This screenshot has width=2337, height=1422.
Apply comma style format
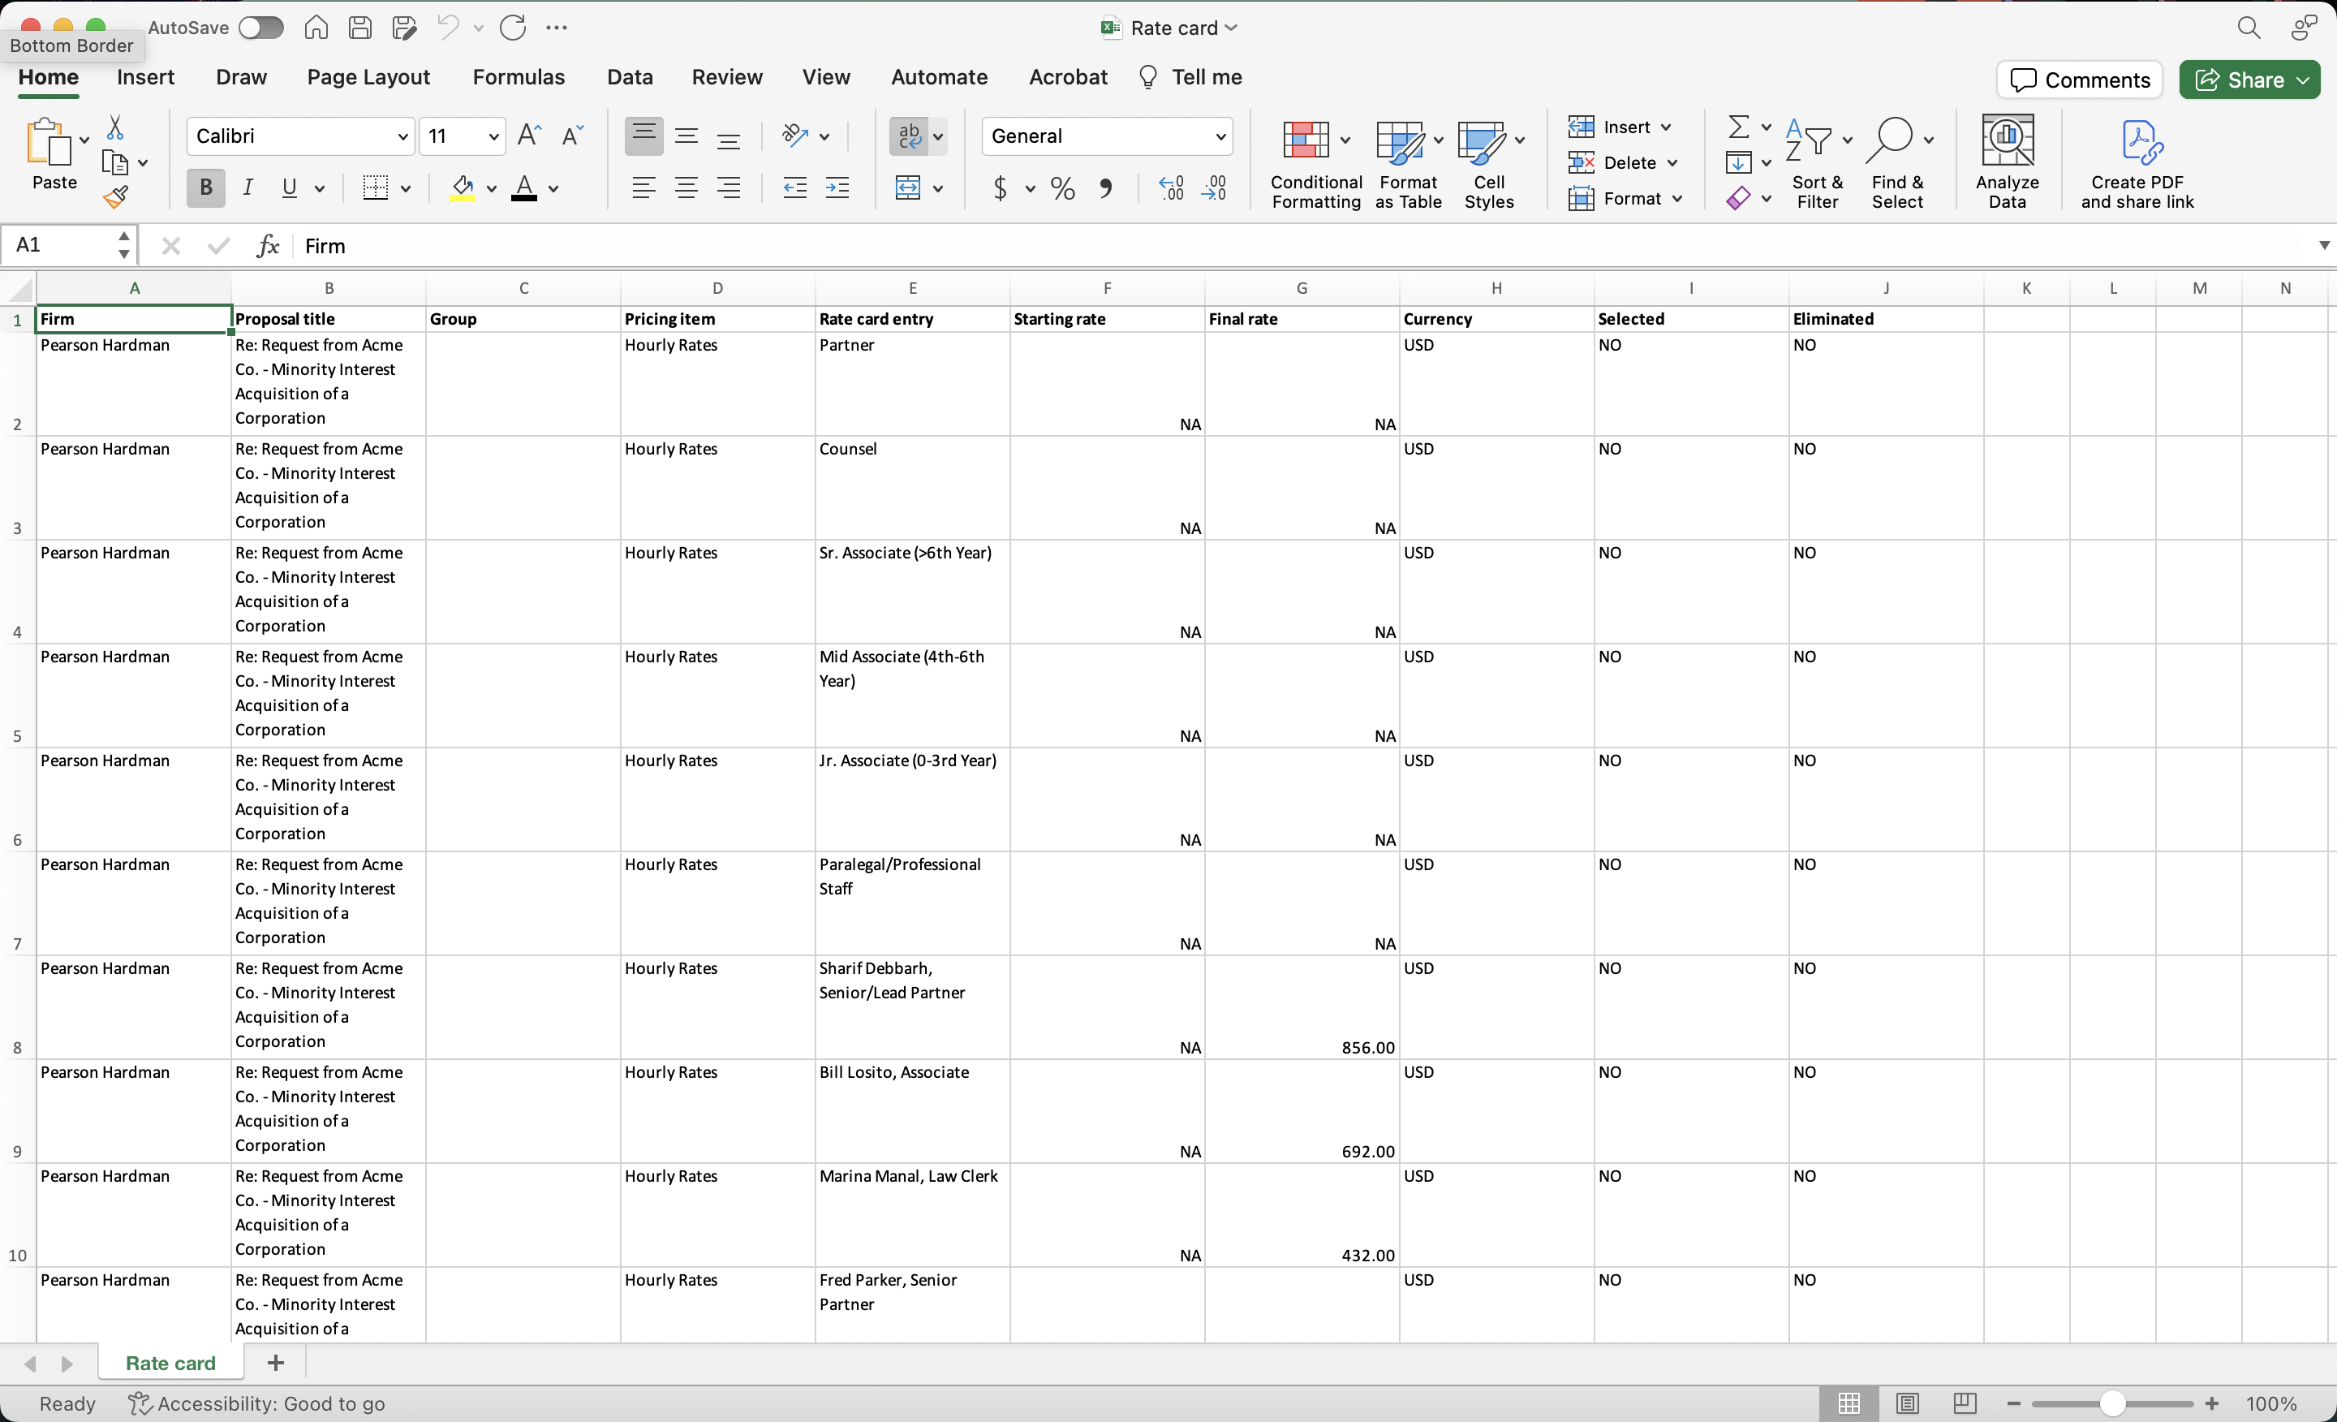click(x=1106, y=187)
